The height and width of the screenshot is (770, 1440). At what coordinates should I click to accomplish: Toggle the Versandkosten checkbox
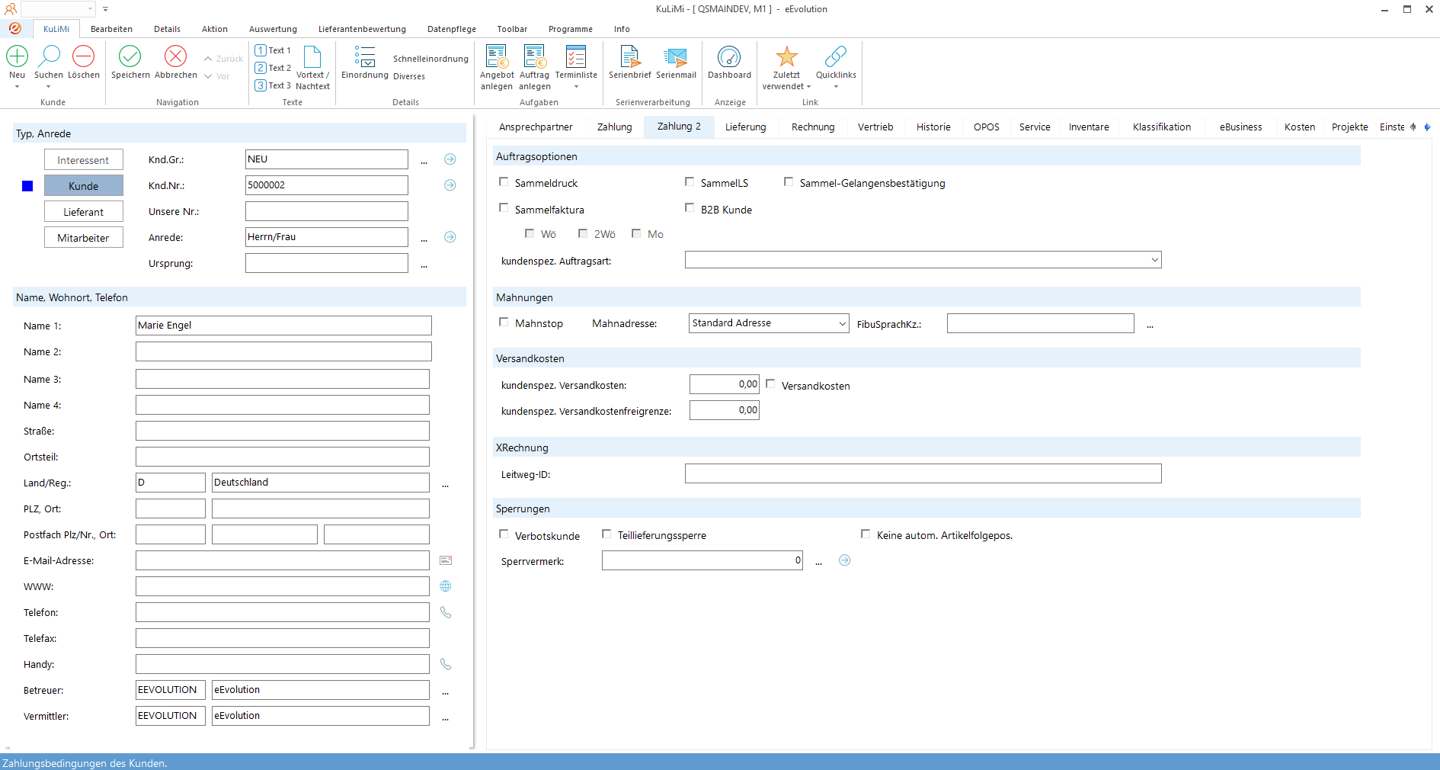[770, 384]
